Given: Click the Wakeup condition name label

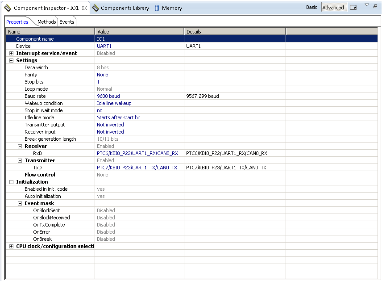Looking at the screenshot, I should pyautogui.click(x=44, y=103).
